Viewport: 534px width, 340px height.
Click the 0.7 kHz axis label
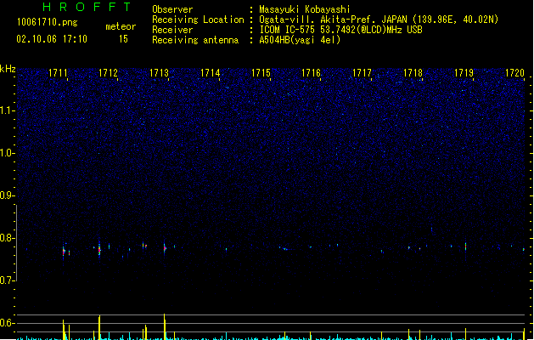(x=6, y=280)
